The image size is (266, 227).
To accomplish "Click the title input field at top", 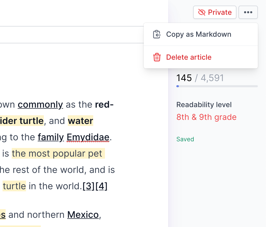I will click(x=72, y=35).
